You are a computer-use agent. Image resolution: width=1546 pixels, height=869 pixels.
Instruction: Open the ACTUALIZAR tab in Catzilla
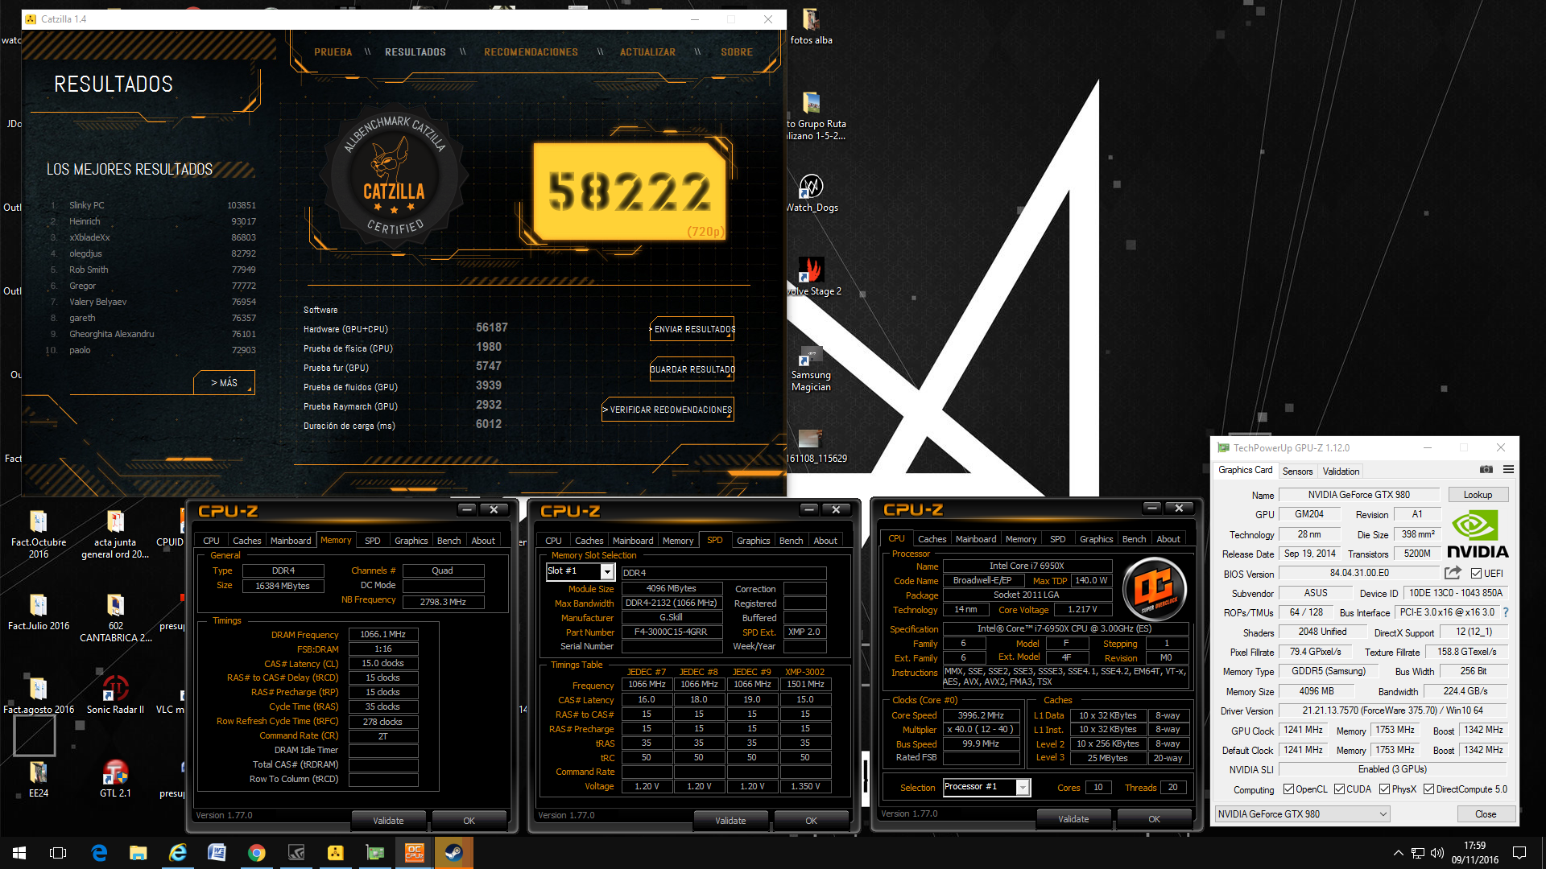[x=647, y=51]
